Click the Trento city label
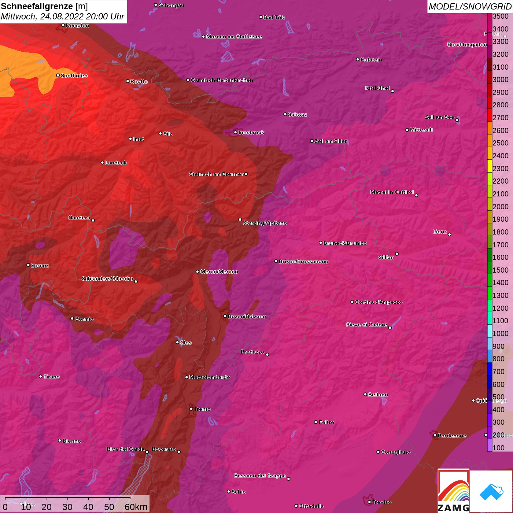513x513 pixels. click(x=202, y=409)
